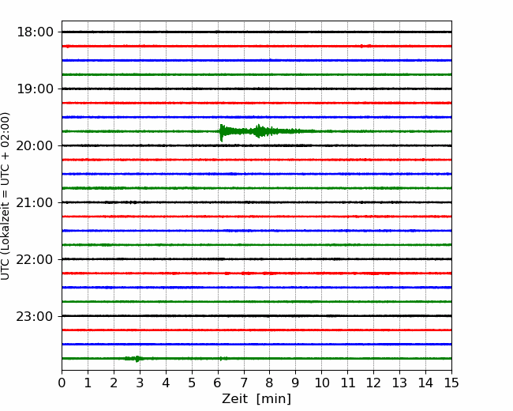Click the 10 minute tick label
Viewport: 513px width, 411px height.
click(x=321, y=384)
